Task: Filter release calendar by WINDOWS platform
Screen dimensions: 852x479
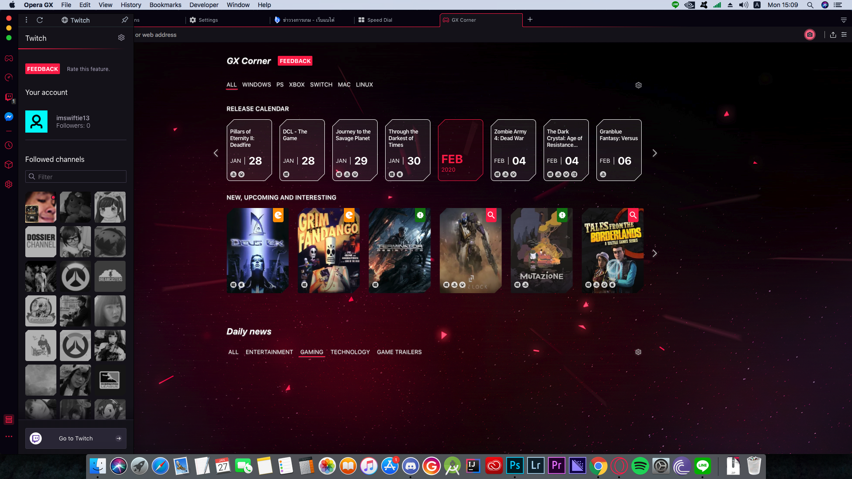Action: click(x=256, y=85)
